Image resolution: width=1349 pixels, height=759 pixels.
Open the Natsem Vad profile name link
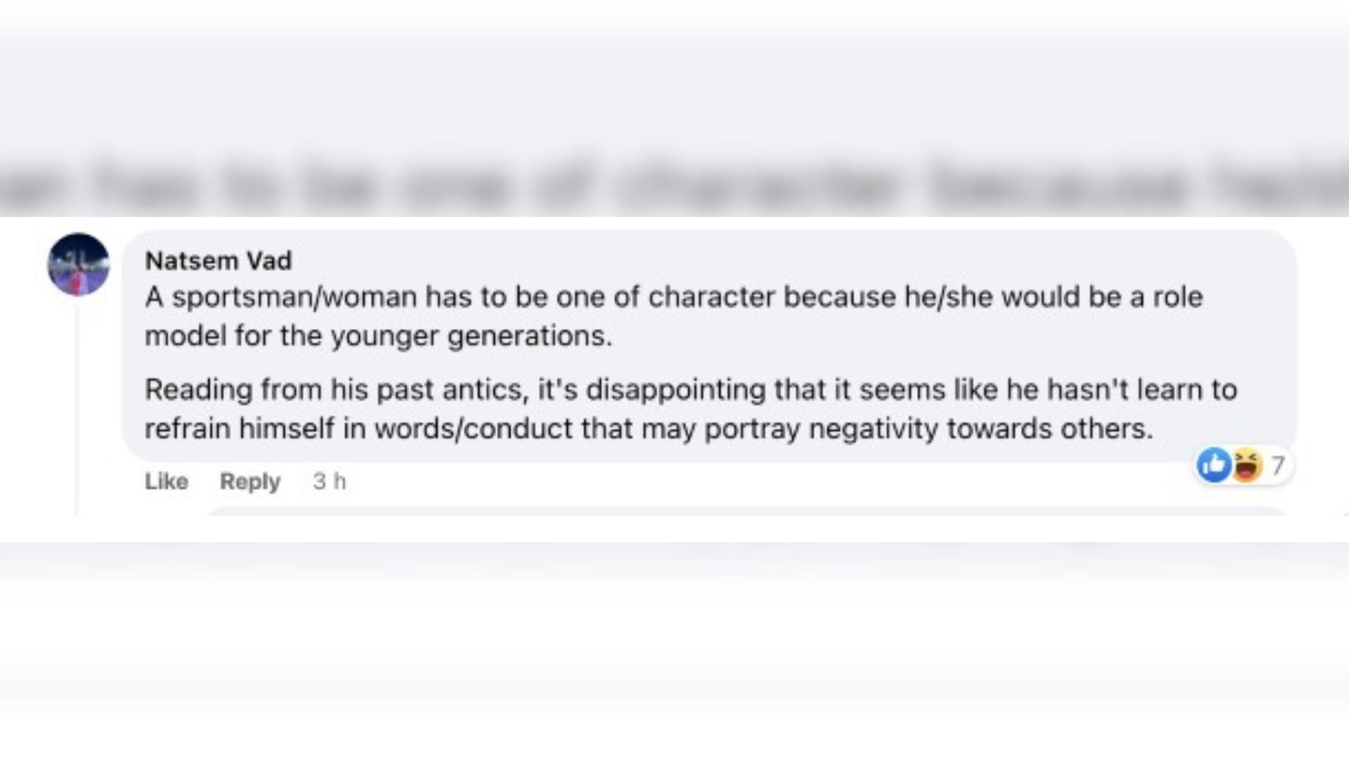(x=218, y=261)
